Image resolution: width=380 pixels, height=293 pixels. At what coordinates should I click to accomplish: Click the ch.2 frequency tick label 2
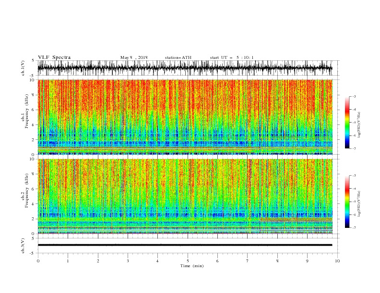(x=33, y=219)
